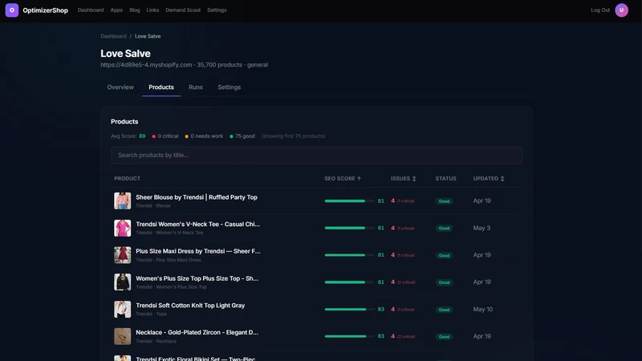Click the store URL text under Love Salve
Screen dimensions: 642x361
[146, 65]
